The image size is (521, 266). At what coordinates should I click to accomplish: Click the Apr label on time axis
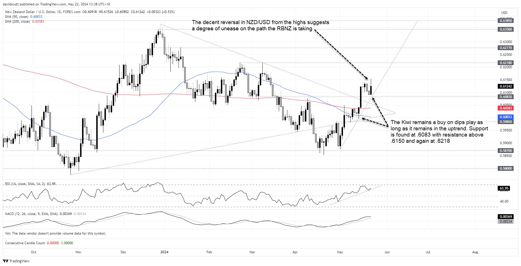click(x=295, y=252)
